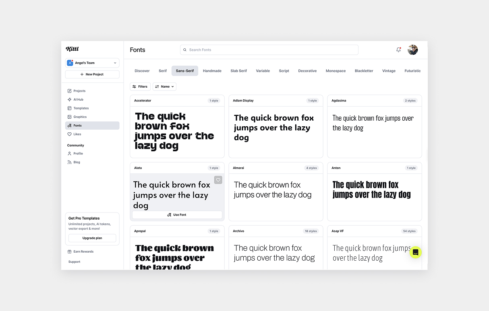This screenshot has width=489, height=311.
Task: Click the 'Get Pro Templates' heading
Action: [x=84, y=218]
